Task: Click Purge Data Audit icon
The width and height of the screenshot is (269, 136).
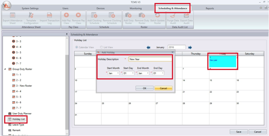Action: (x=173, y=15)
